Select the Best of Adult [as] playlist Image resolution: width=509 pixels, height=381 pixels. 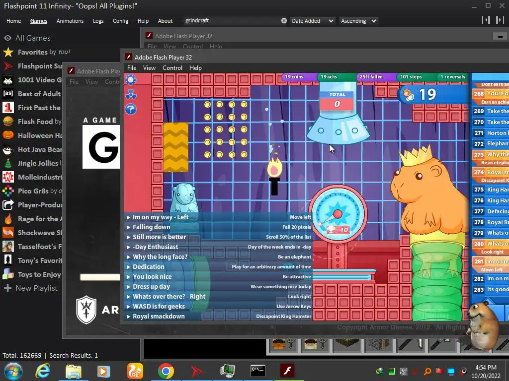click(8, 94)
